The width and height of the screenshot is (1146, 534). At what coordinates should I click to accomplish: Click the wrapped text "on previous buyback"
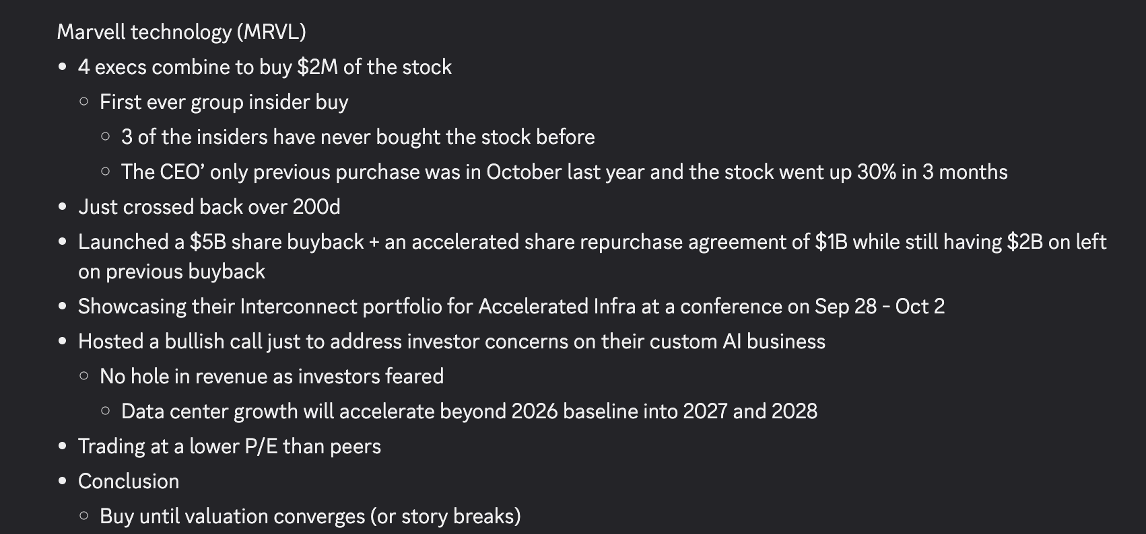pyautogui.click(x=171, y=271)
